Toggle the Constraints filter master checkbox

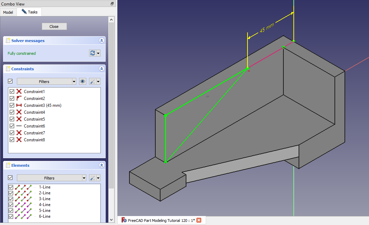[x=10, y=81]
